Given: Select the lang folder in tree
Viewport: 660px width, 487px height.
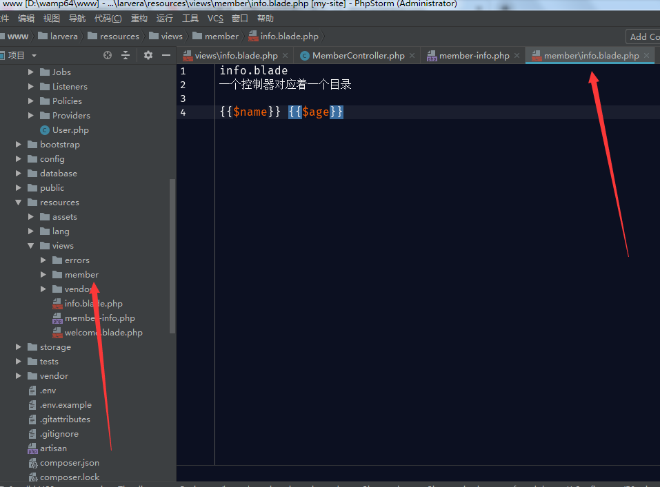Looking at the screenshot, I should 61,231.
